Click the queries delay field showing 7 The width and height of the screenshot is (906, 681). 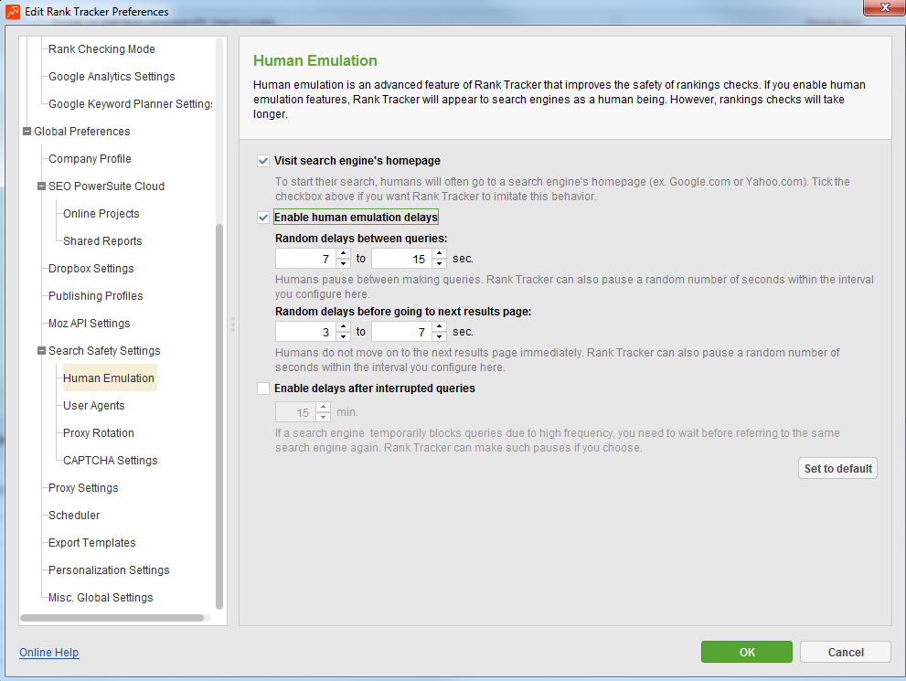306,259
